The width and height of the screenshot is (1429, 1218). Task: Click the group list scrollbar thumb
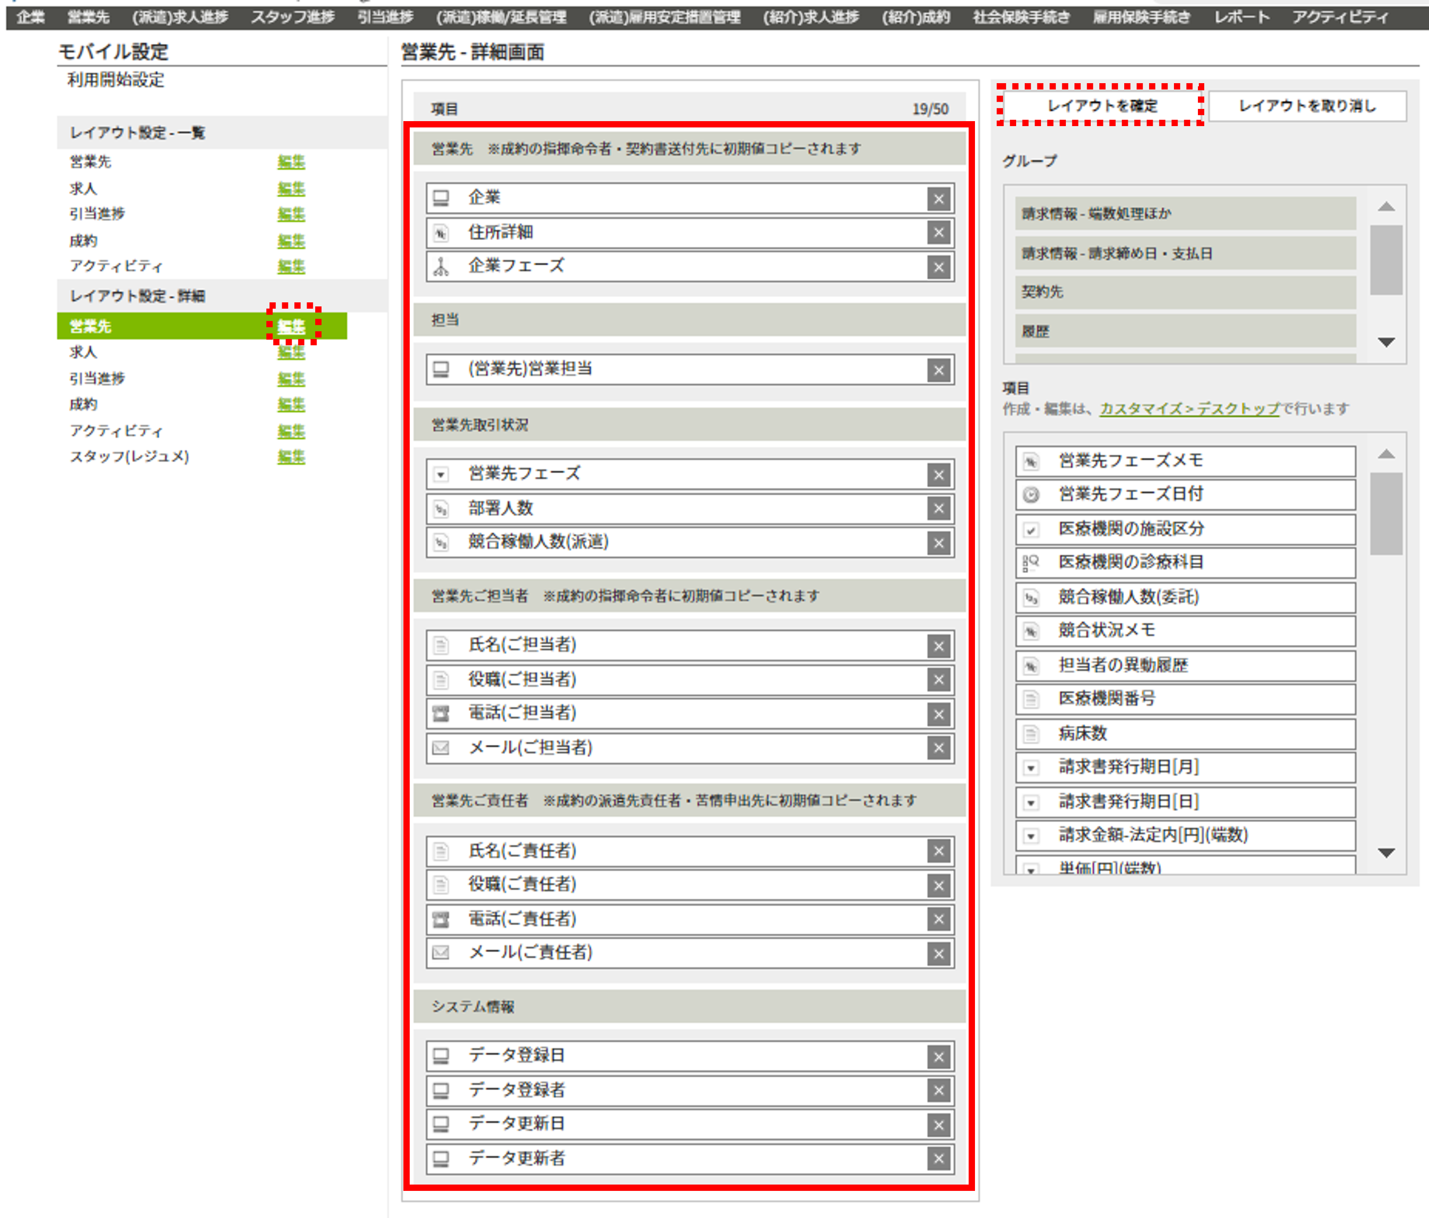[1386, 260]
